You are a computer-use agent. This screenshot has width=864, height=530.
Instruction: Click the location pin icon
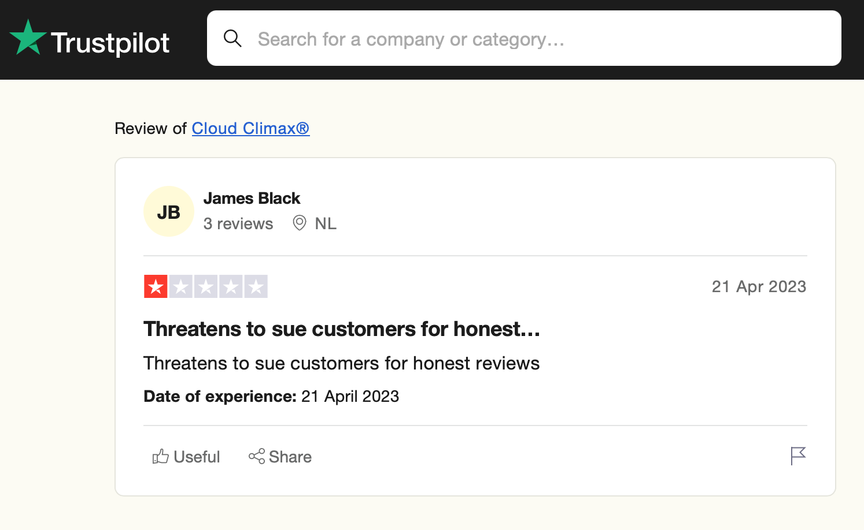[x=300, y=223]
